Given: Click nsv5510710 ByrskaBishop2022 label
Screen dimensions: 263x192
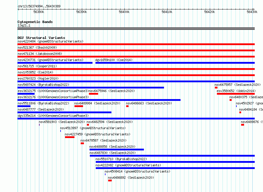Looking at the screenshot, I should click(x=121, y=159).
